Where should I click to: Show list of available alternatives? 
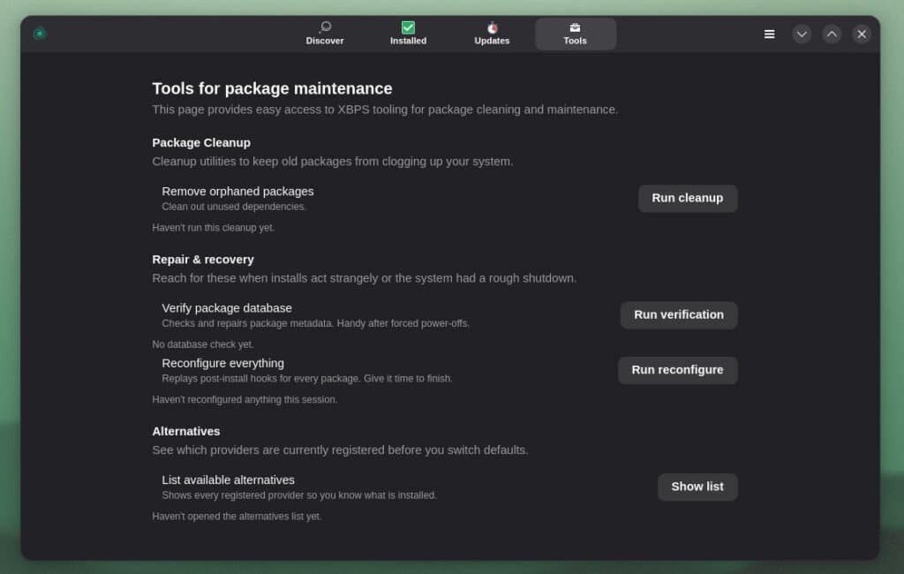[697, 487]
